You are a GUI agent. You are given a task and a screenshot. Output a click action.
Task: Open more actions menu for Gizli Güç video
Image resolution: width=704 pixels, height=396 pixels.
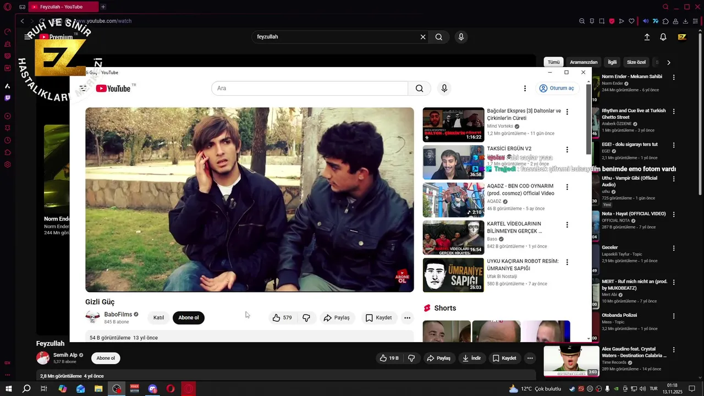(x=408, y=318)
